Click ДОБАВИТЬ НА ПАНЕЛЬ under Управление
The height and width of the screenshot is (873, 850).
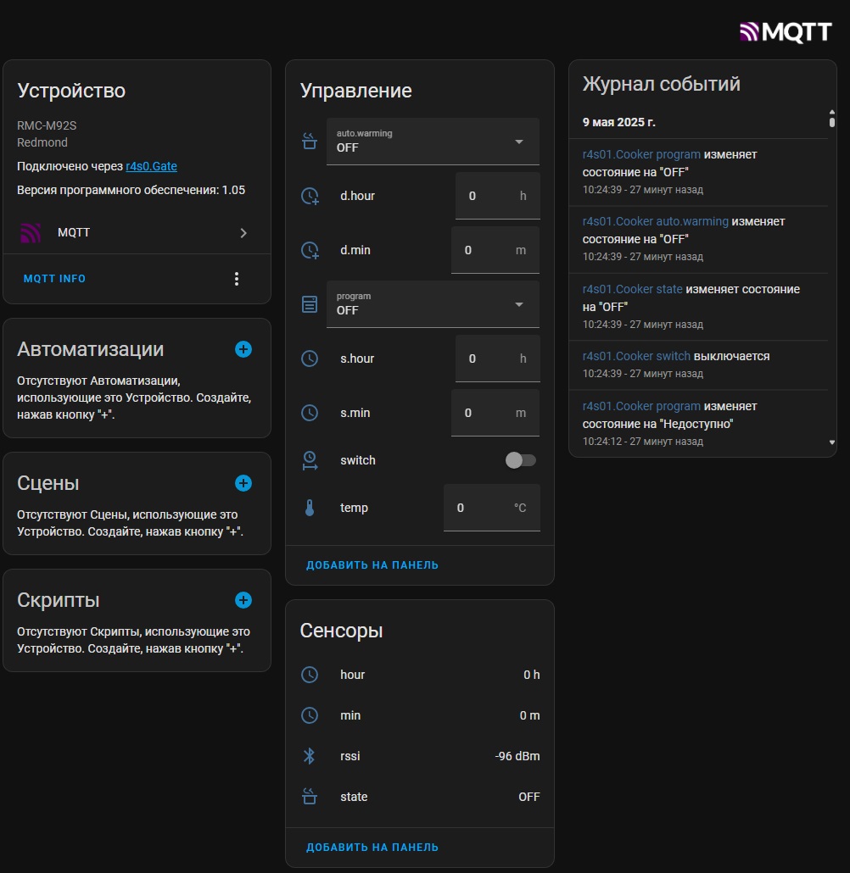click(372, 565)
